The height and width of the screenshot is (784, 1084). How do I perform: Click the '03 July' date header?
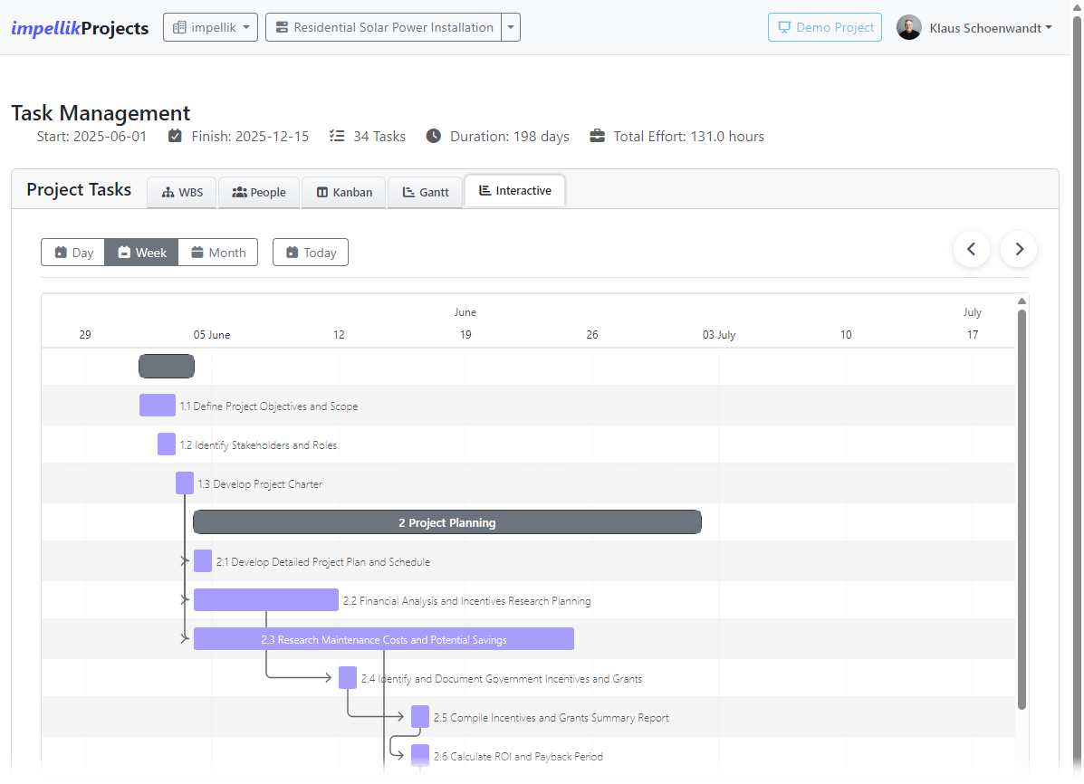point(719,335)
